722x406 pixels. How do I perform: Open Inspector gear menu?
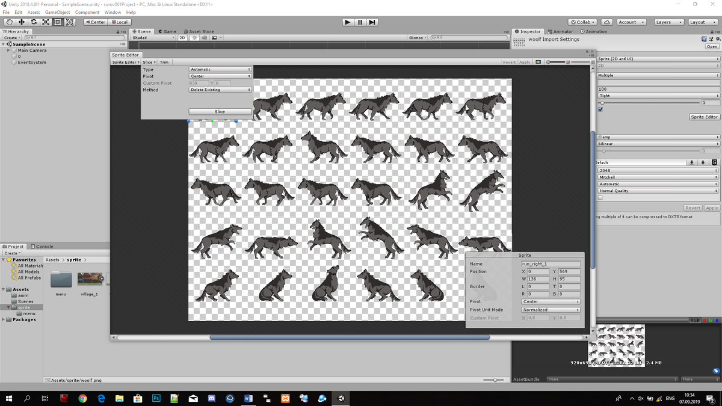pos(717,39)
